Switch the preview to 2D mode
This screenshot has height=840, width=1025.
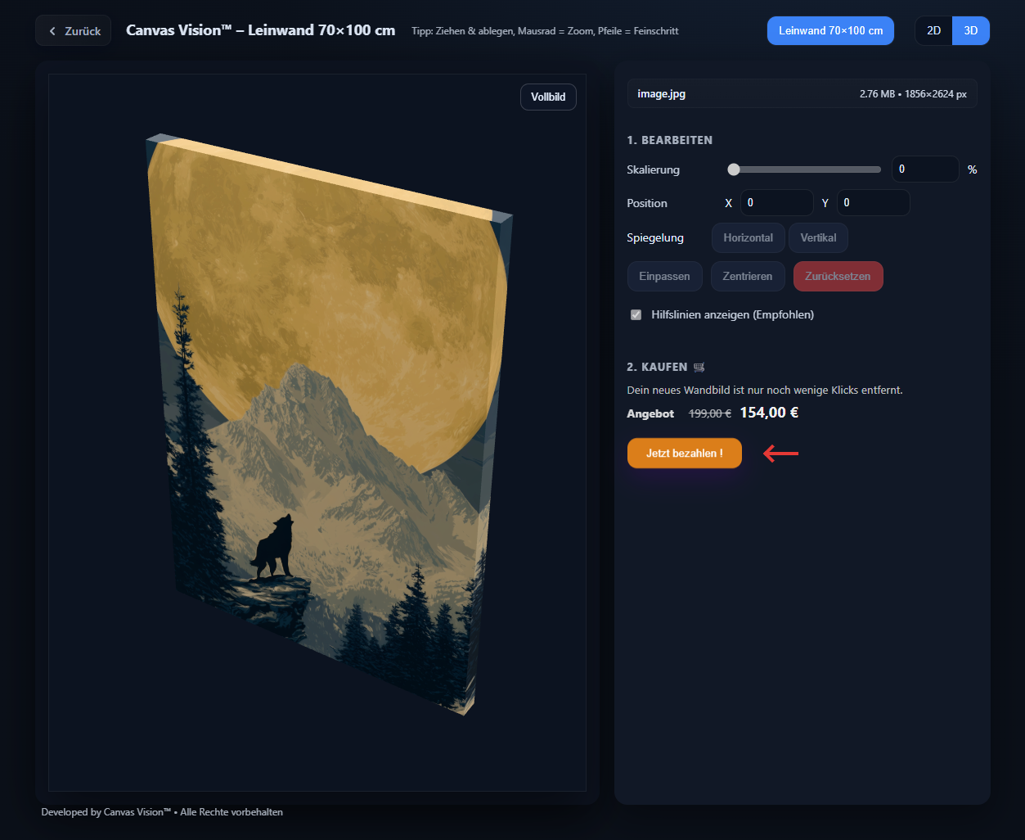[x=933, y=31]
